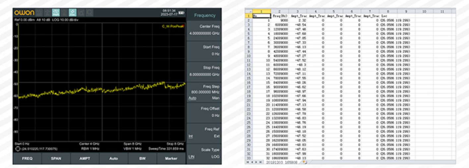Click the '2023-07-17' date display
Image resolution: width=469 pixels, height=168 pixels.
[x=169, y=14]
